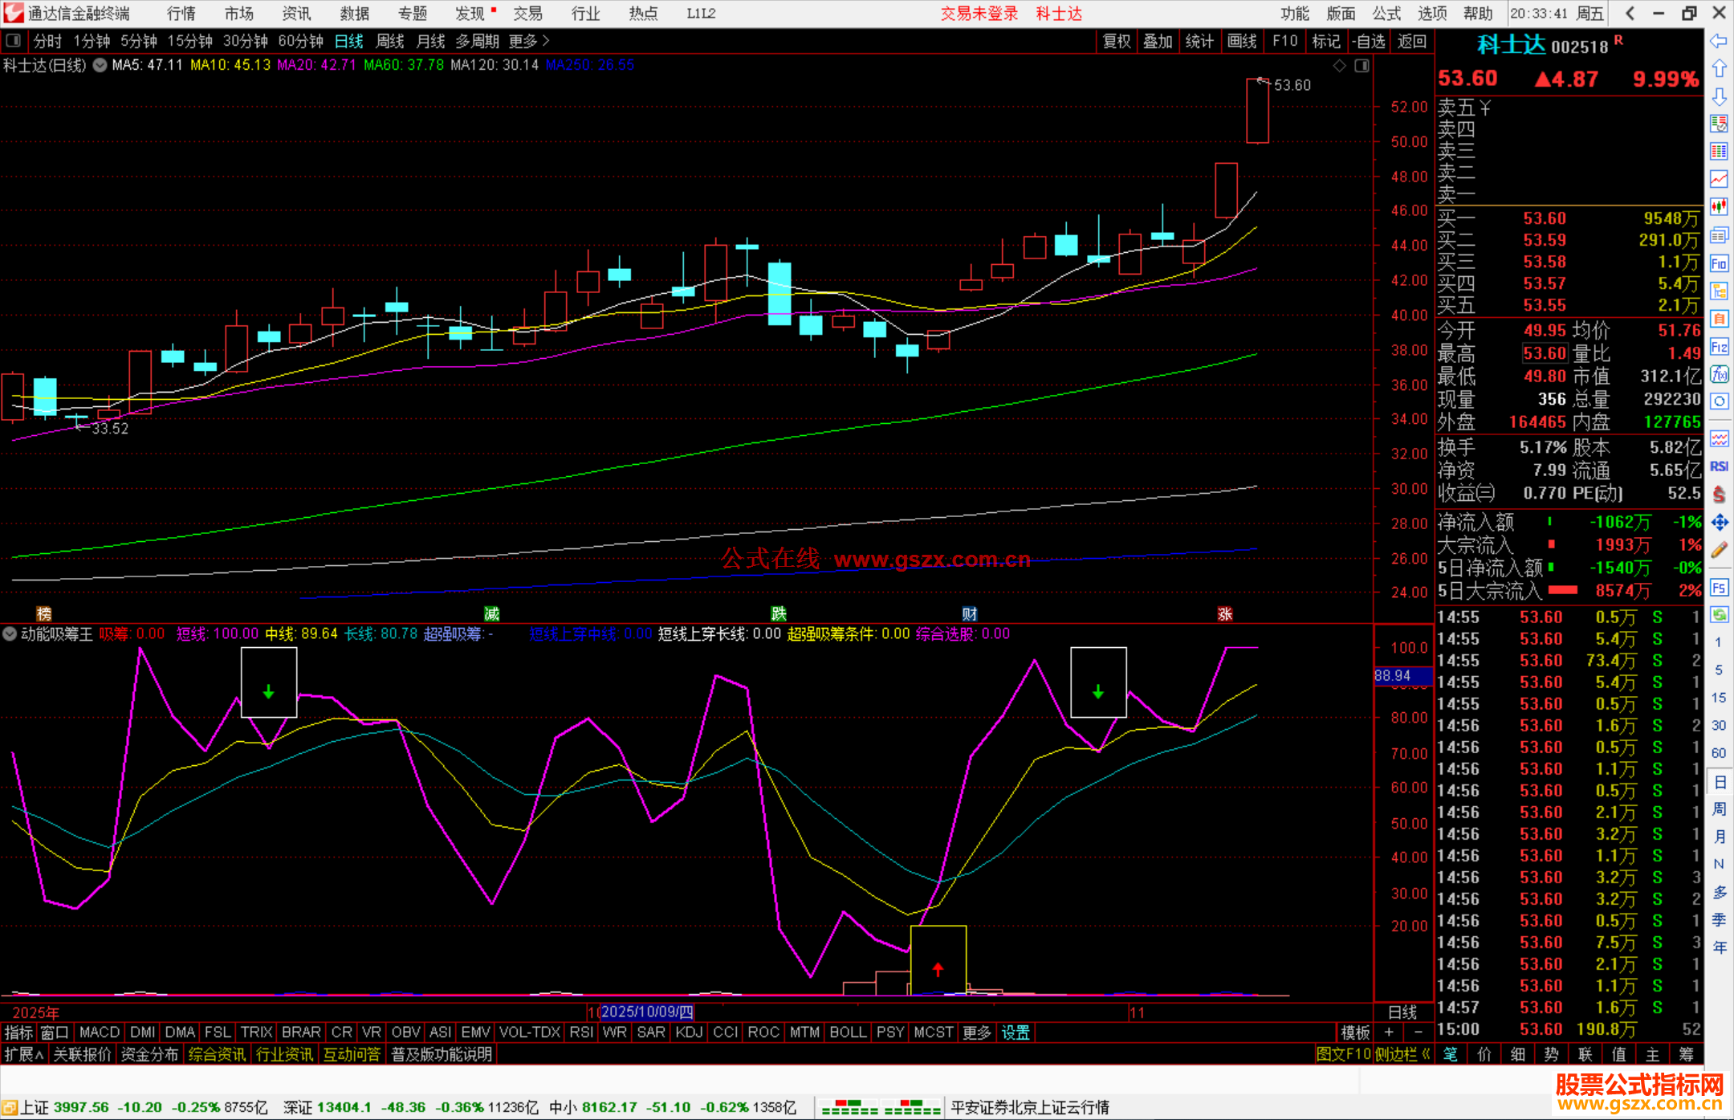Click the blue 88.94 price axis marker
Image resolution: width=1734 pixels, height=1120 pixels.
[1402, 676]
